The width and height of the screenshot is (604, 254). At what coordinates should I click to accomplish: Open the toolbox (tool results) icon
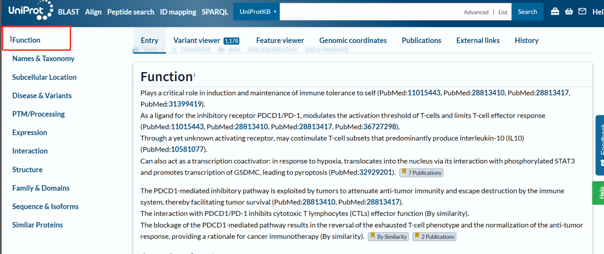pyautogui.click(x=555, y=12)
